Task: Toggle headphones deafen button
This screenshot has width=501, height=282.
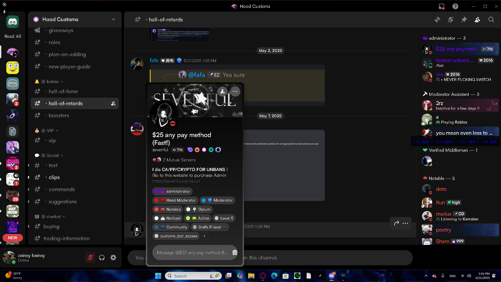Action: 102,258
